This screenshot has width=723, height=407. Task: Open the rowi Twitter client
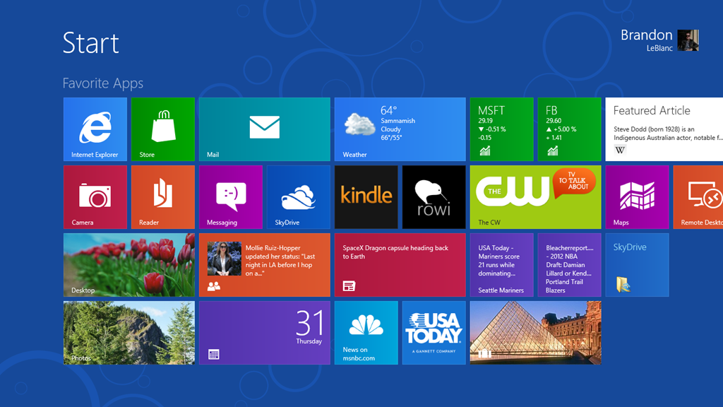(434, 196)
